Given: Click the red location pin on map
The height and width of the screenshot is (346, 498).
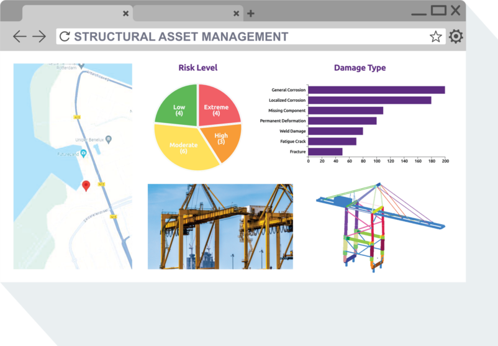Looking at the screenshot, I should click(x=86, y=185).
